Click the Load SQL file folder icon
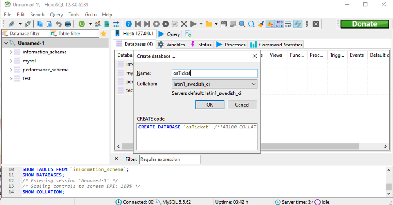The width and height of the screenshot is (393, 205). [x=209, y=24]
